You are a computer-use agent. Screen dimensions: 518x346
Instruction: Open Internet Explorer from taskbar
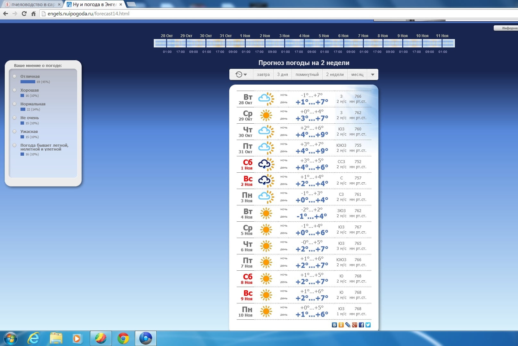point(33,338)
